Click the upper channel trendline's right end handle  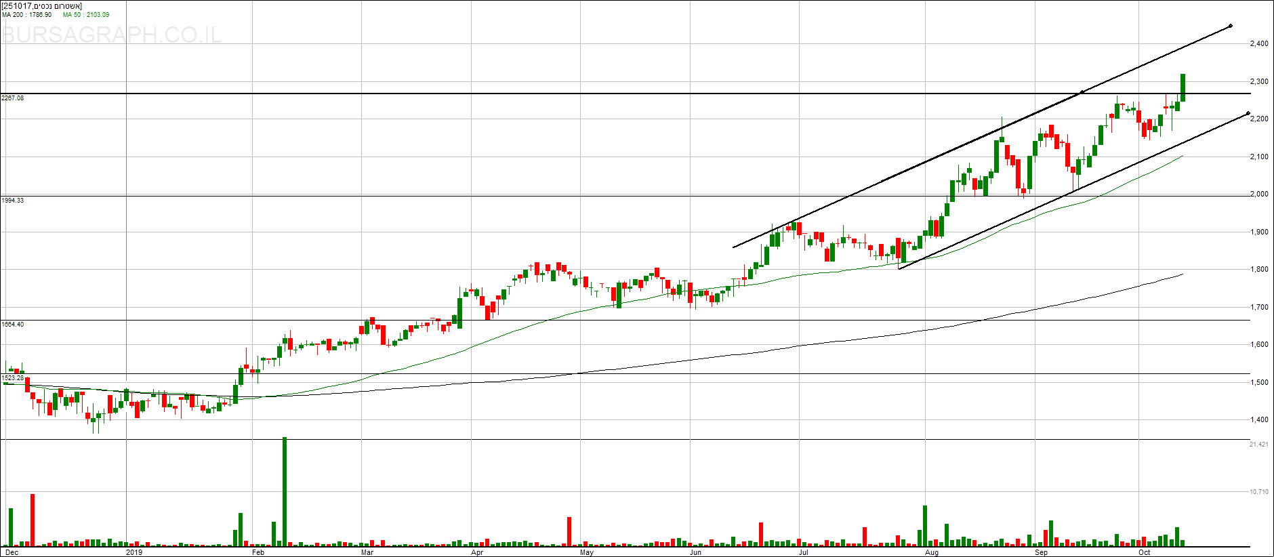click(x=1231, y=26)
